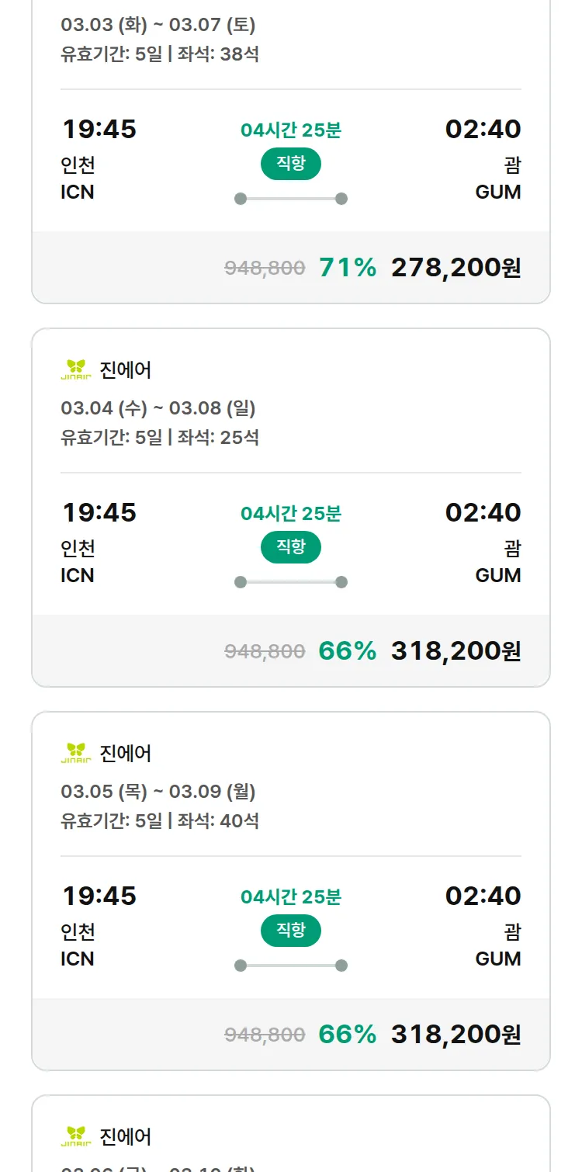Click the Jin Air logo in the bottom partial card

point(76,1136)
